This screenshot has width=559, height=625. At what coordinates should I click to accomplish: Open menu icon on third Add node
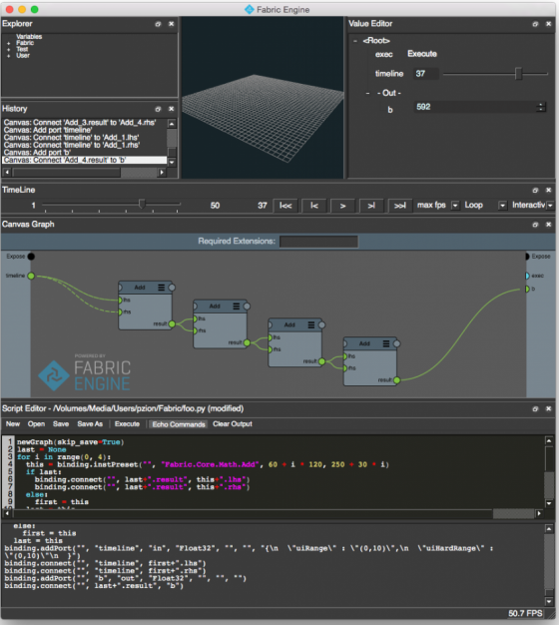[311, 324]
